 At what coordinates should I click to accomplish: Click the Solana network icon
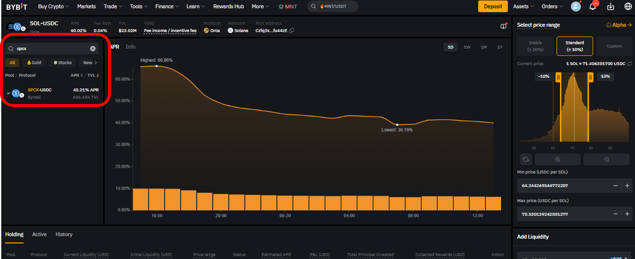[x=230, y=31]
